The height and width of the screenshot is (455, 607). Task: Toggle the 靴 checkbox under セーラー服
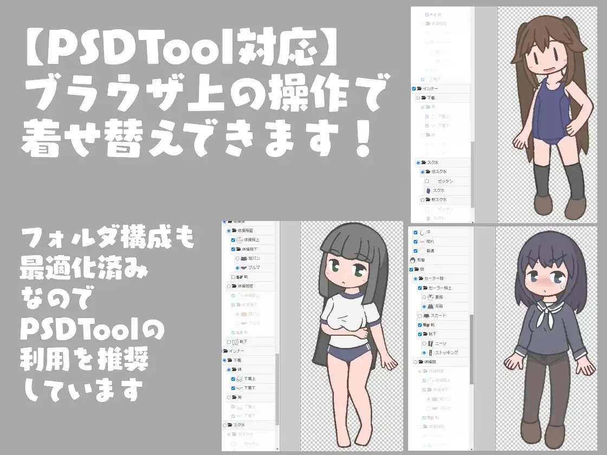[x=419, y=324]
